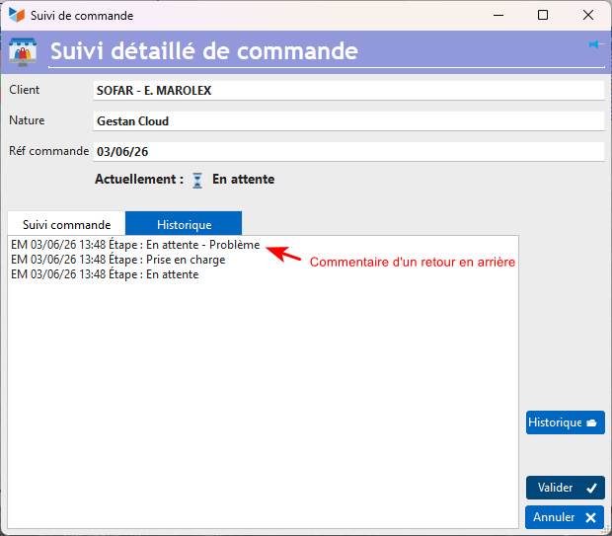Switch to the Suivi commande tab
The height and width of the screenshot is (536, 612).
click(66, 224)
